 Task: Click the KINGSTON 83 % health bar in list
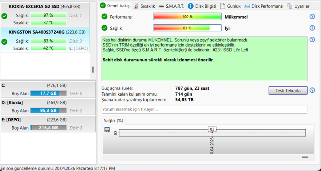(x=48, y=41)
